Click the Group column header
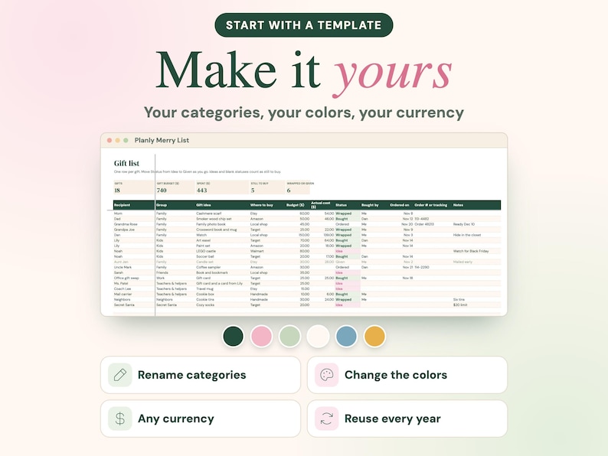The width and height of the screenshot is (608, 456). tap(162, 205)
